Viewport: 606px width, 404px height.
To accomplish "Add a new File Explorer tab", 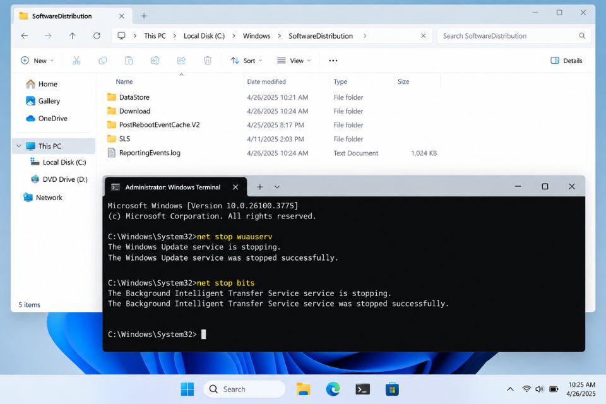I will point(144,16).
